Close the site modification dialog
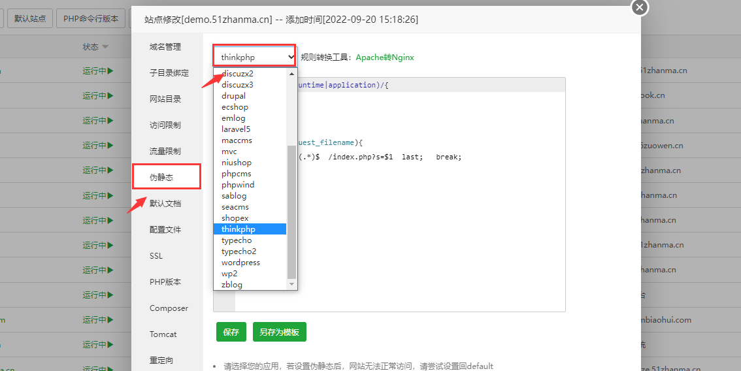 click(x=639, y=7)
